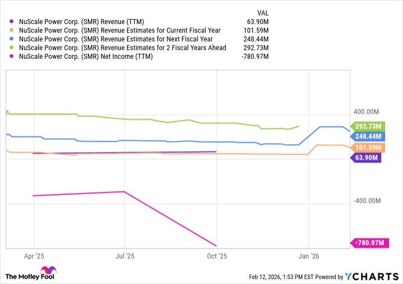Click The Motley Fool wordmark text

tap(27, 276)
